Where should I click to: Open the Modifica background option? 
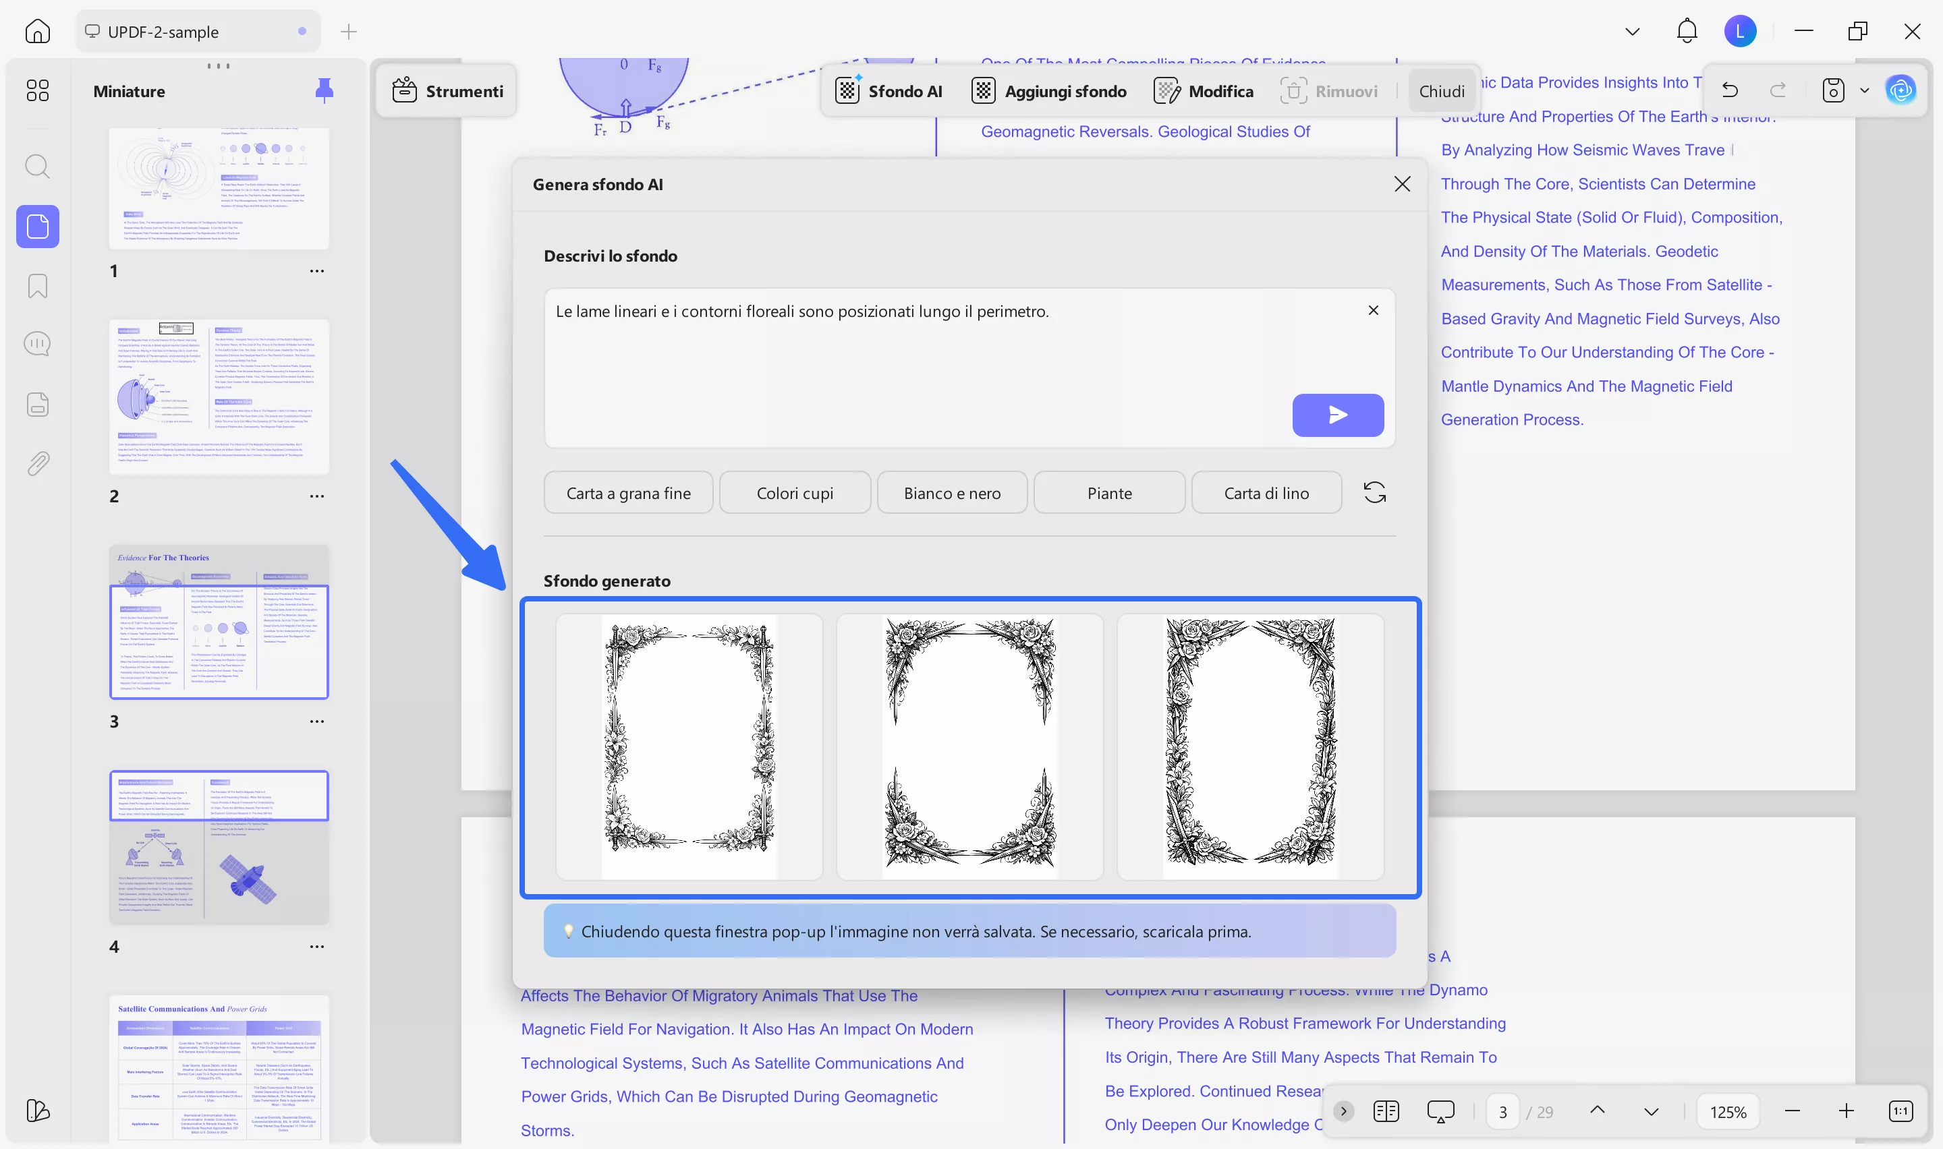1204,91
